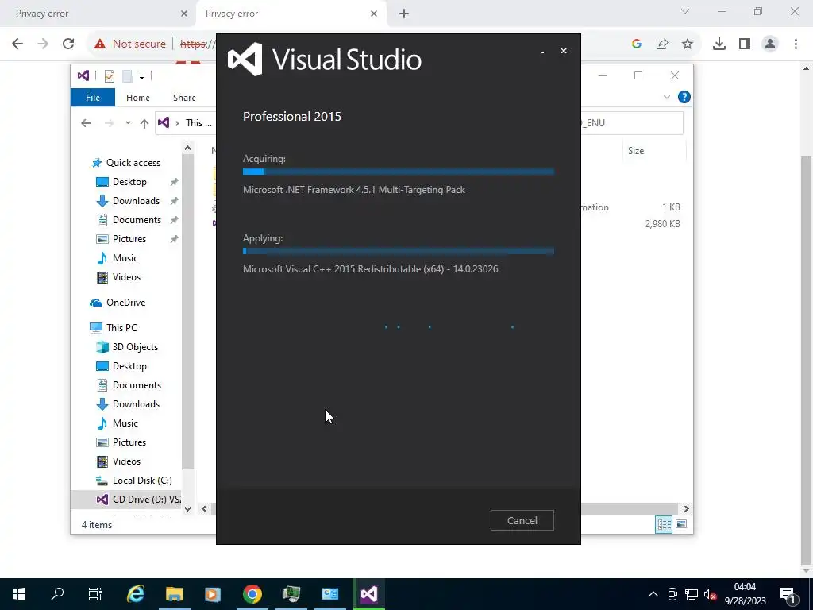Viewport: 813px width, 610px height.
Task: Open taskbar Search magnifier
Action: (x=57, y=594)
